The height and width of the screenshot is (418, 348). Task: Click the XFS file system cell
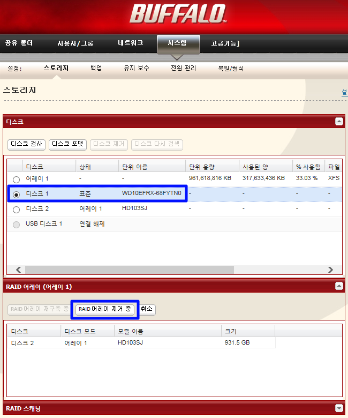pos(334,178)
